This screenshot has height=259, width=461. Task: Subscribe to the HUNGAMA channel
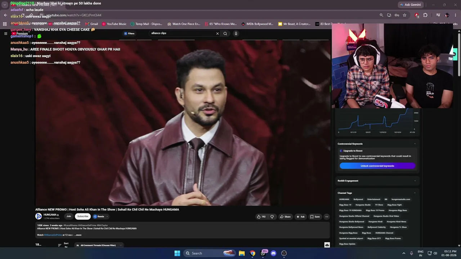[82, 216]
